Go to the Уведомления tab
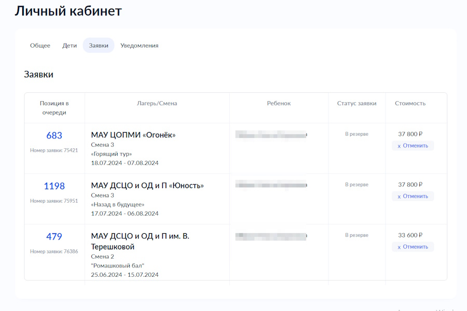 tap(139, 46)
